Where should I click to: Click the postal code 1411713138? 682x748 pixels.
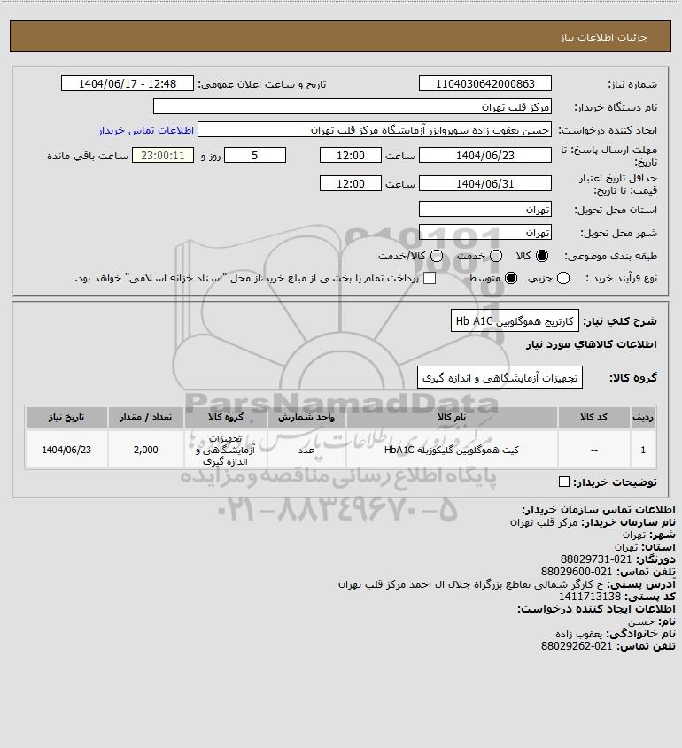pos(590,597)
